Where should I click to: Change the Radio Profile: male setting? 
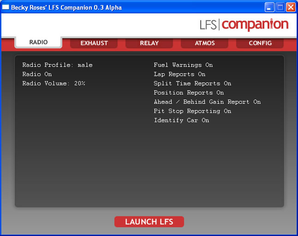[x=57, y=65]
